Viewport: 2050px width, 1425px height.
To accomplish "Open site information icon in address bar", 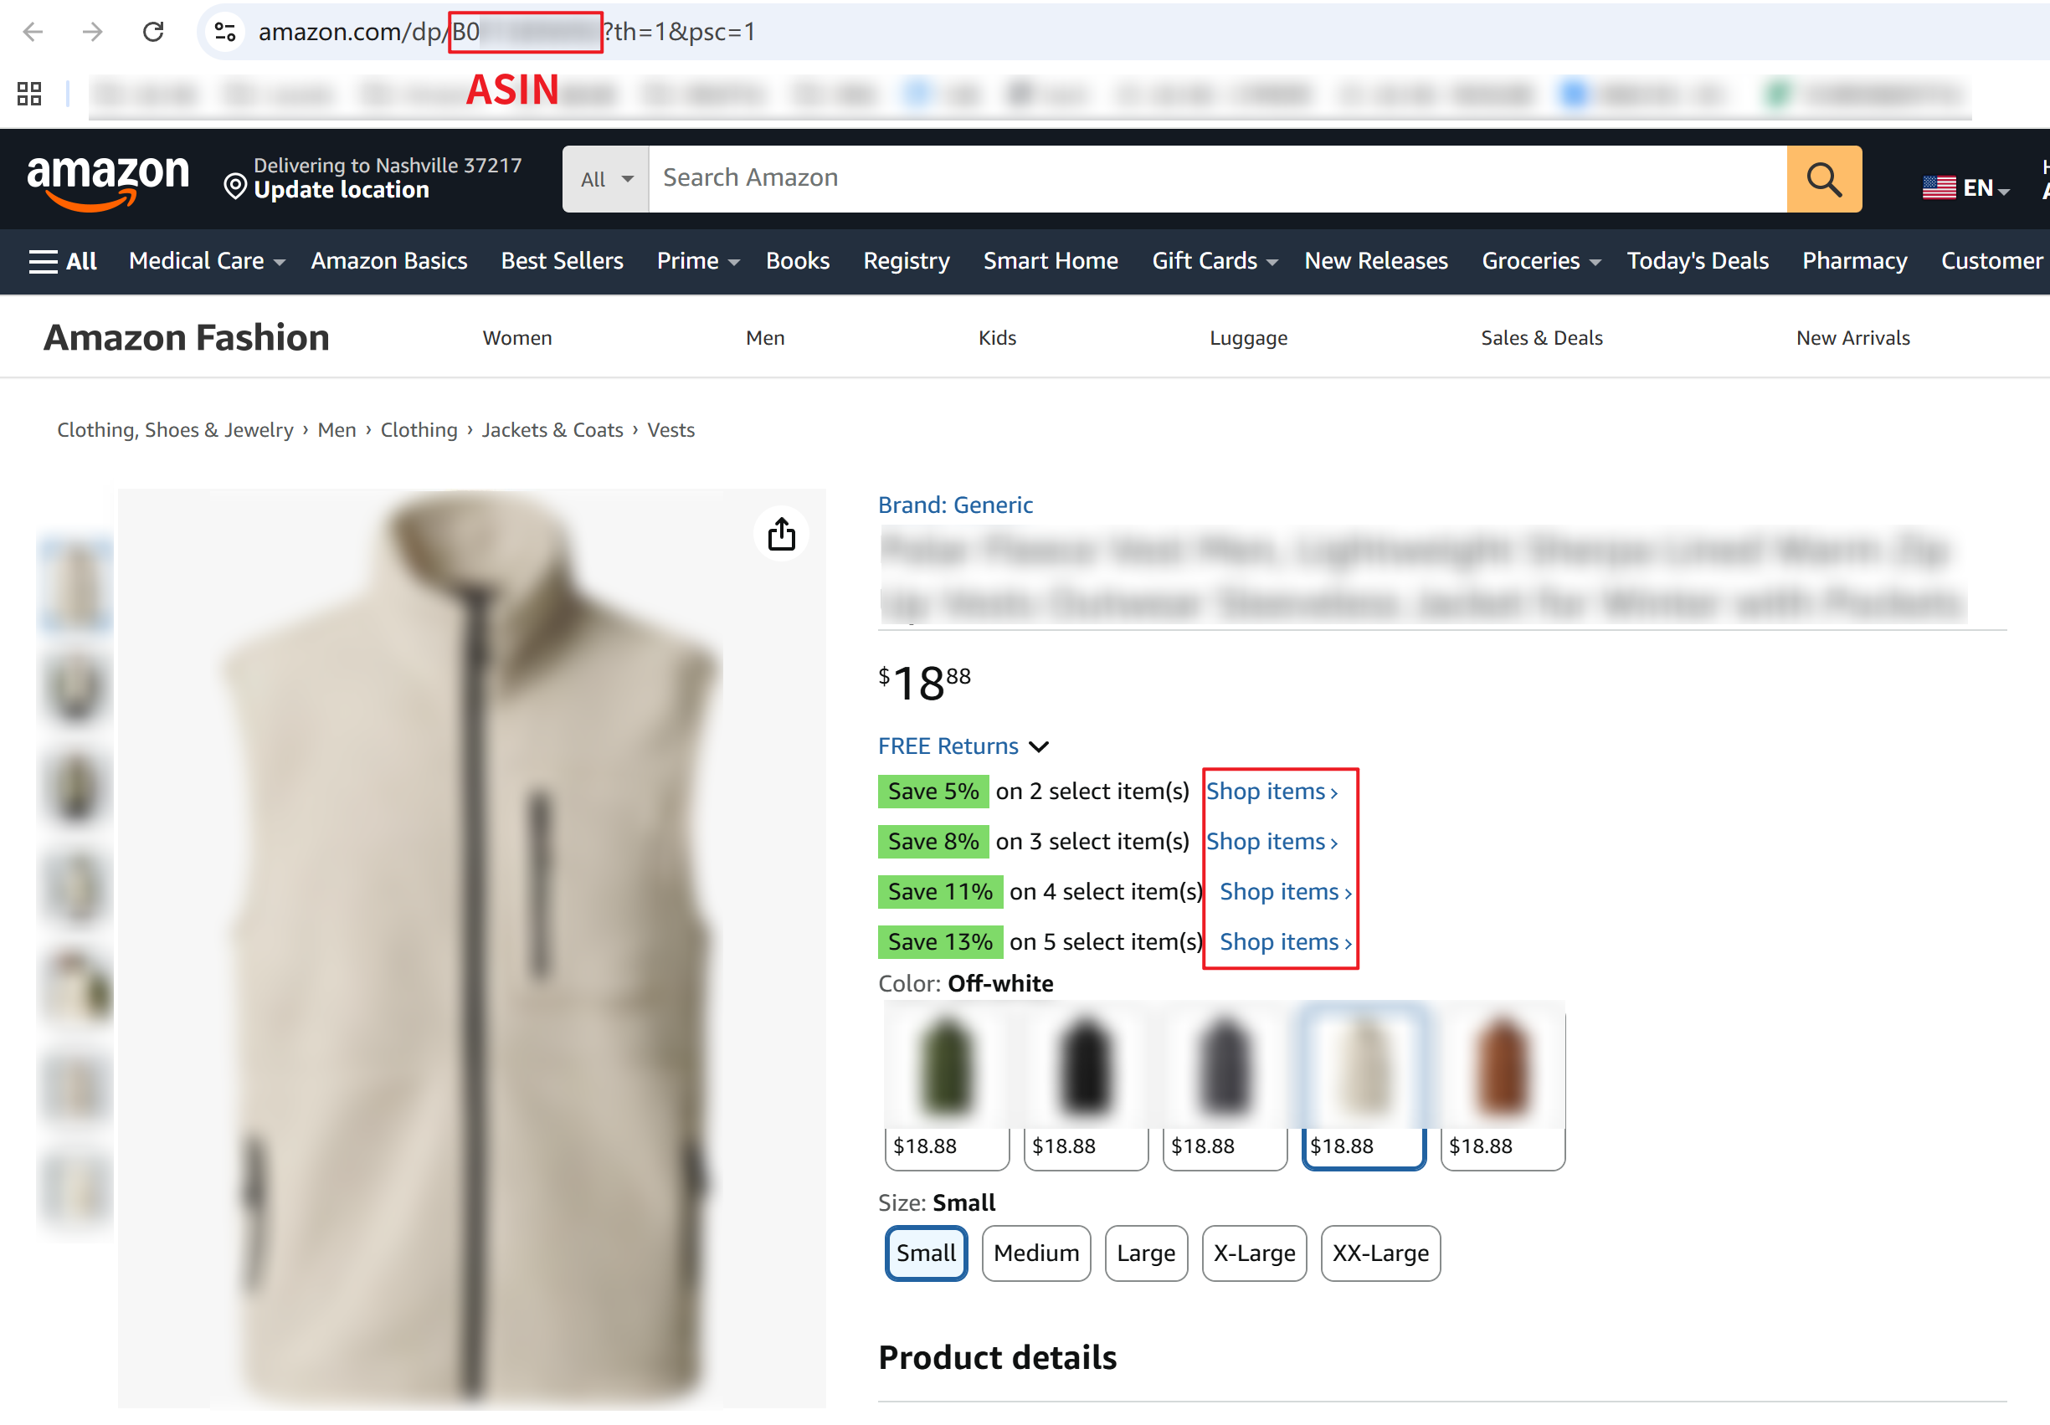I will pyautogui.click(x=225, y=32).
